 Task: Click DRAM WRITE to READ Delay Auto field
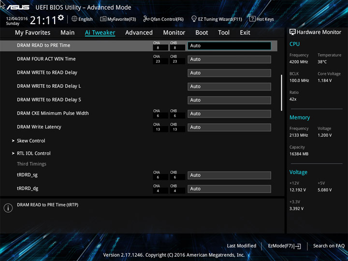click(229, 73)
